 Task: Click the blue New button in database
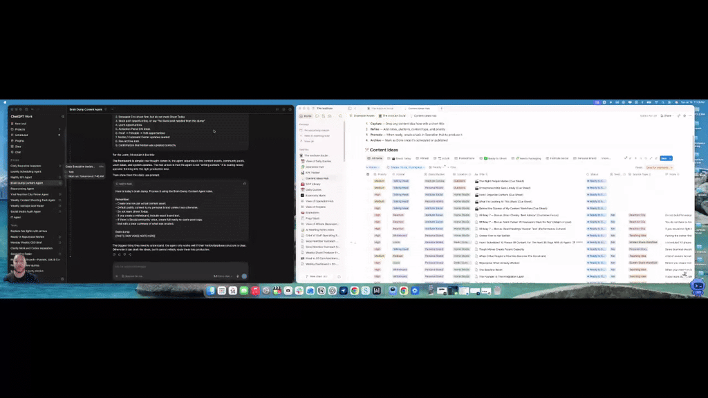coord(664,158)
